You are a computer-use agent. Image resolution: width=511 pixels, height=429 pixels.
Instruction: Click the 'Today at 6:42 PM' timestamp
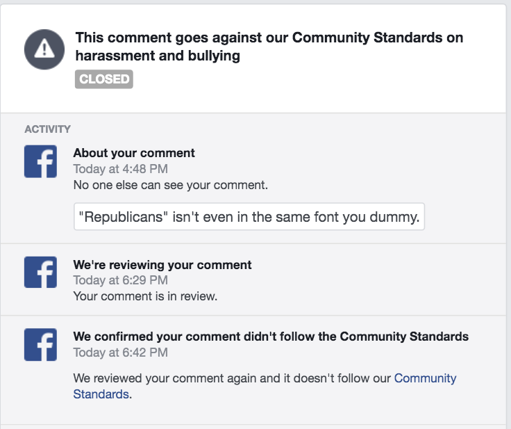coord(120,353)
